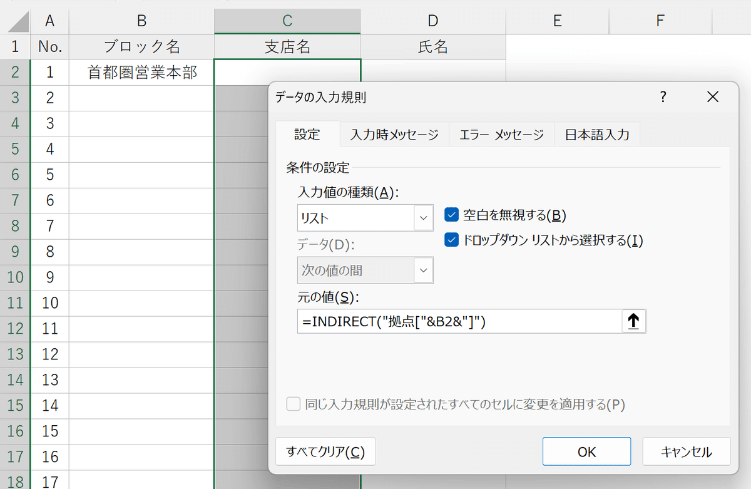Screen dimensions: 751x489
Task: Click the 支店名 header cell
Action: (x=287, y=47)
